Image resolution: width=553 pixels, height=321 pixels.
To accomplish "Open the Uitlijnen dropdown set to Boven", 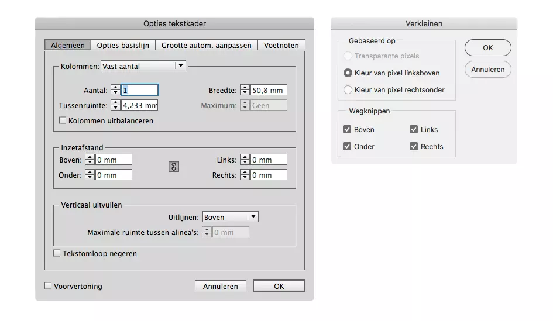I will coord(230,217).
